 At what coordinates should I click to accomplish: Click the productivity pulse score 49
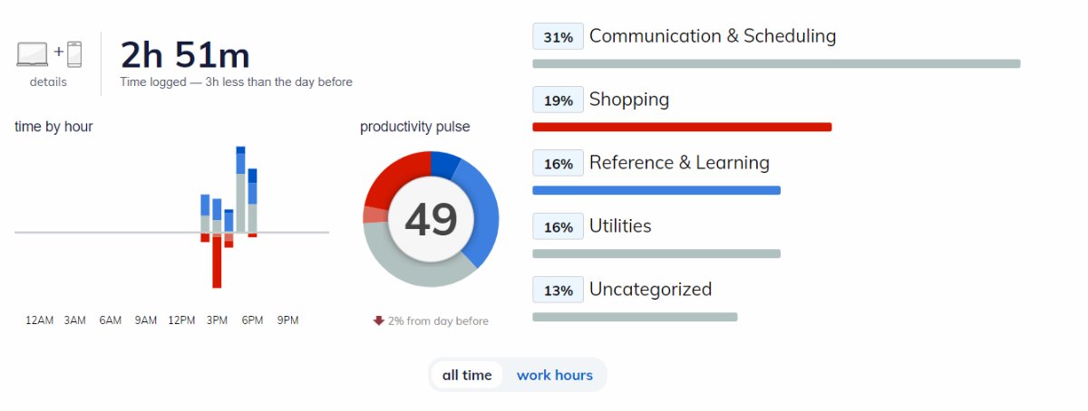(x=431, y=220)
